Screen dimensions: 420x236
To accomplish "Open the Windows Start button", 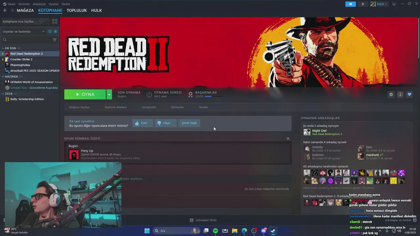I will [147, 231].
